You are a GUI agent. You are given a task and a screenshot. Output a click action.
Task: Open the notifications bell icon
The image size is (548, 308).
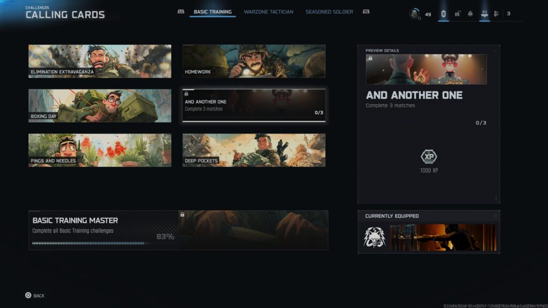coord(470,13)
